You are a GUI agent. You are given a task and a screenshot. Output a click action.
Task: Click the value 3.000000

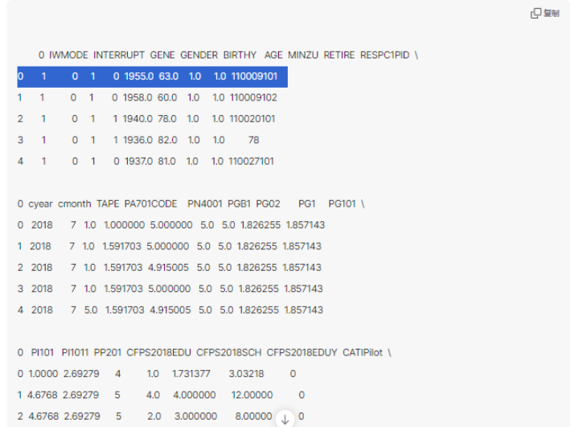tap(195, 417)
